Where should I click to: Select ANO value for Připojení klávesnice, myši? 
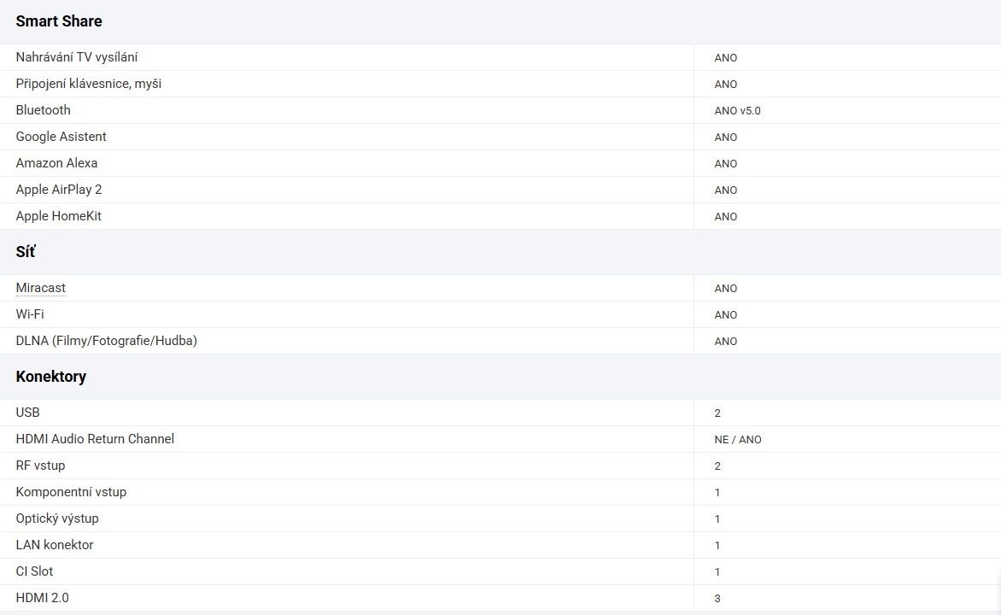726,85
